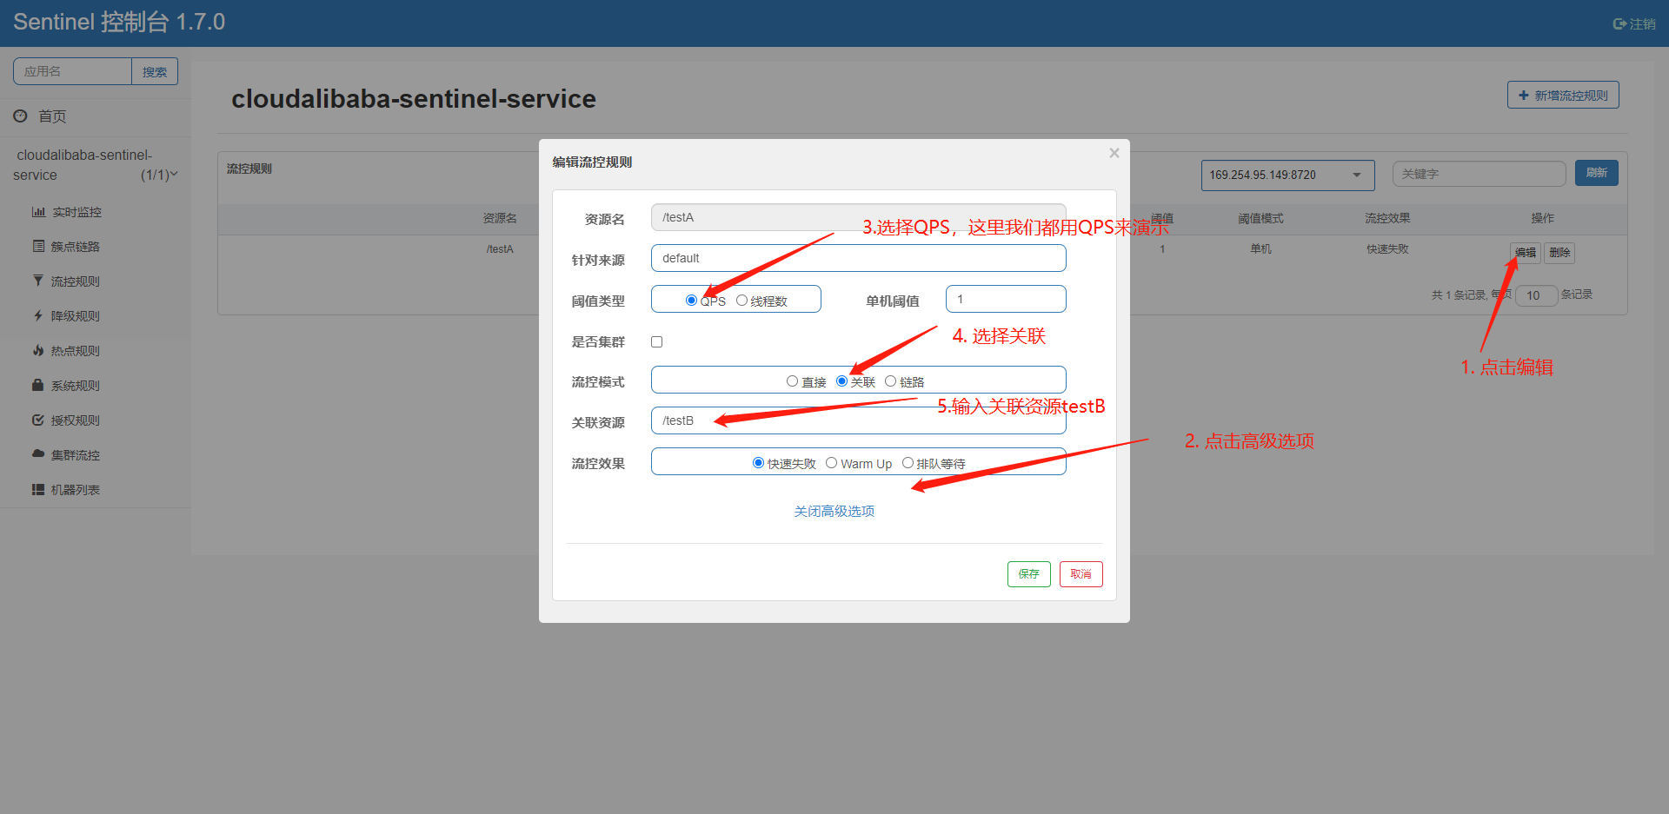Viewport: 1669px width, 814px height.
Task: Focus the 关联资源 /testB field
Action: 858,420
